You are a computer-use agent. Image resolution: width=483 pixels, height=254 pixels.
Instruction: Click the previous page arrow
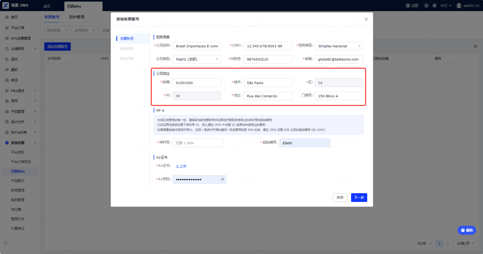coord(431,243)
